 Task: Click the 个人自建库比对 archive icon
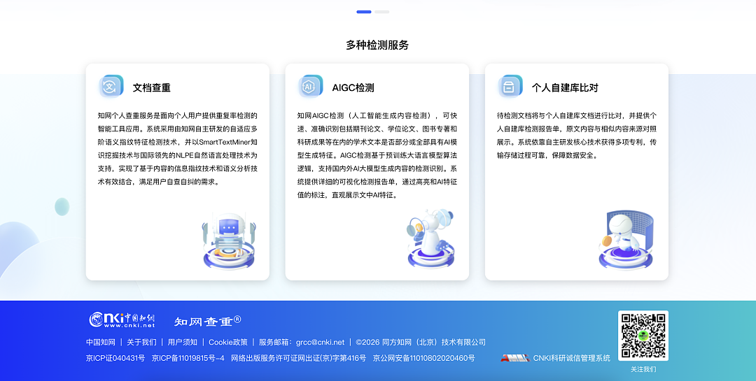click(510, 87)
